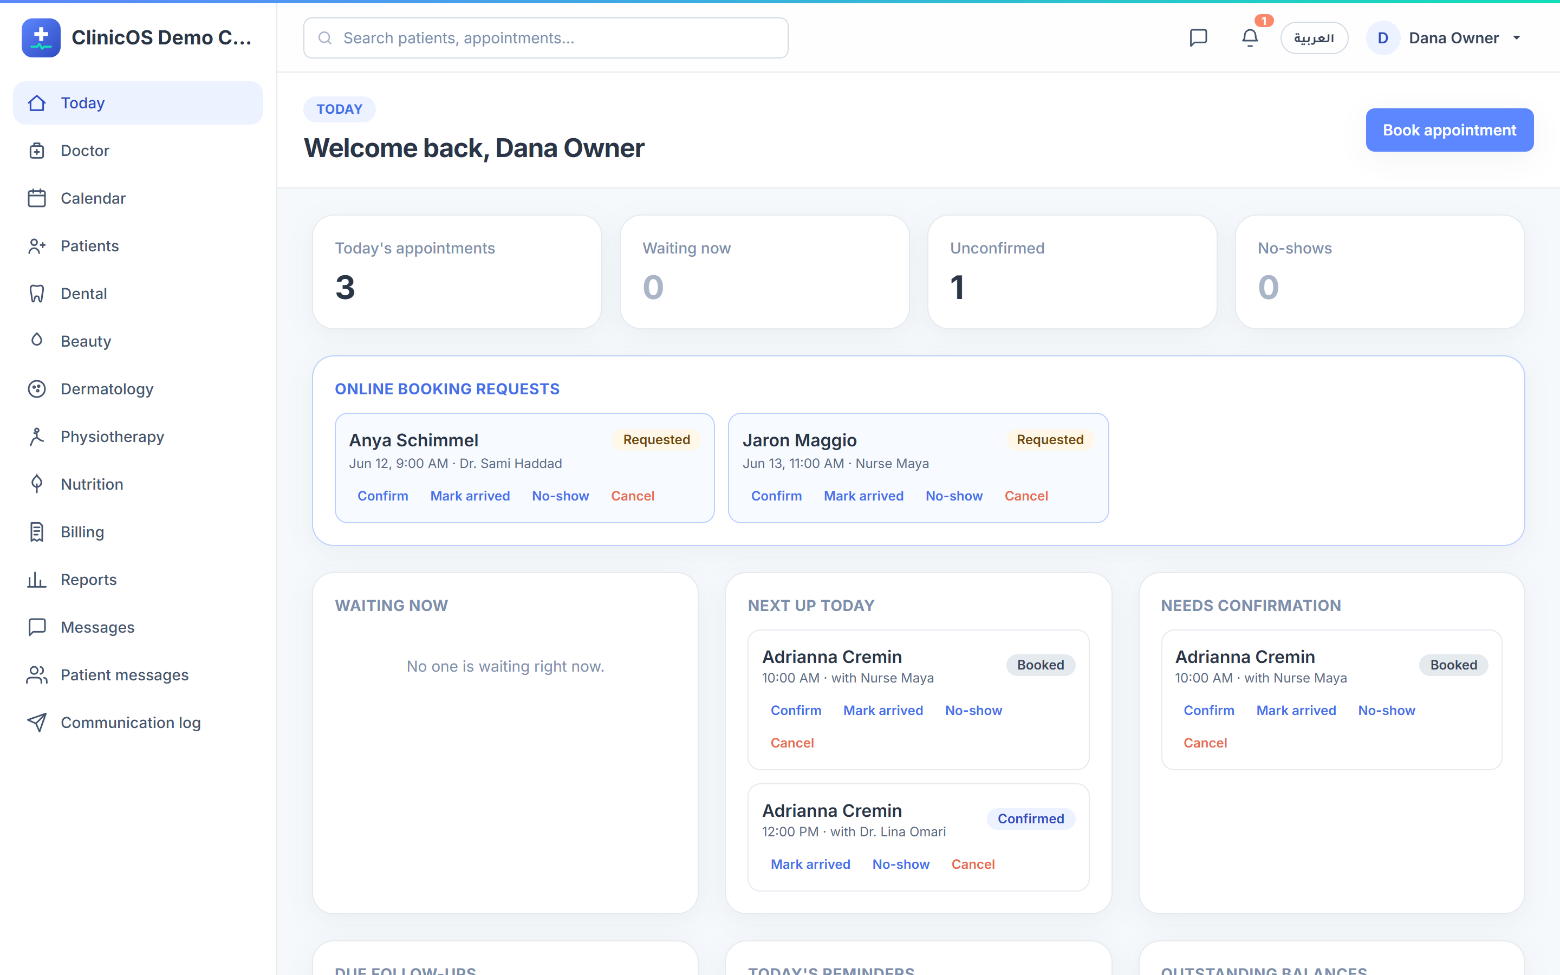Open the Patients sidebar icon
The width and height of the screenshot is (1560, 975).
37,246
